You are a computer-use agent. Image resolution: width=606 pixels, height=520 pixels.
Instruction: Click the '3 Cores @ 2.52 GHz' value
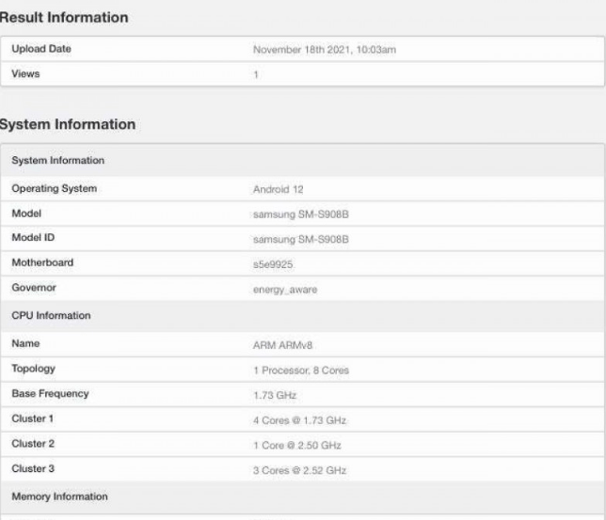pyautogui.click(x=299, y=470)
